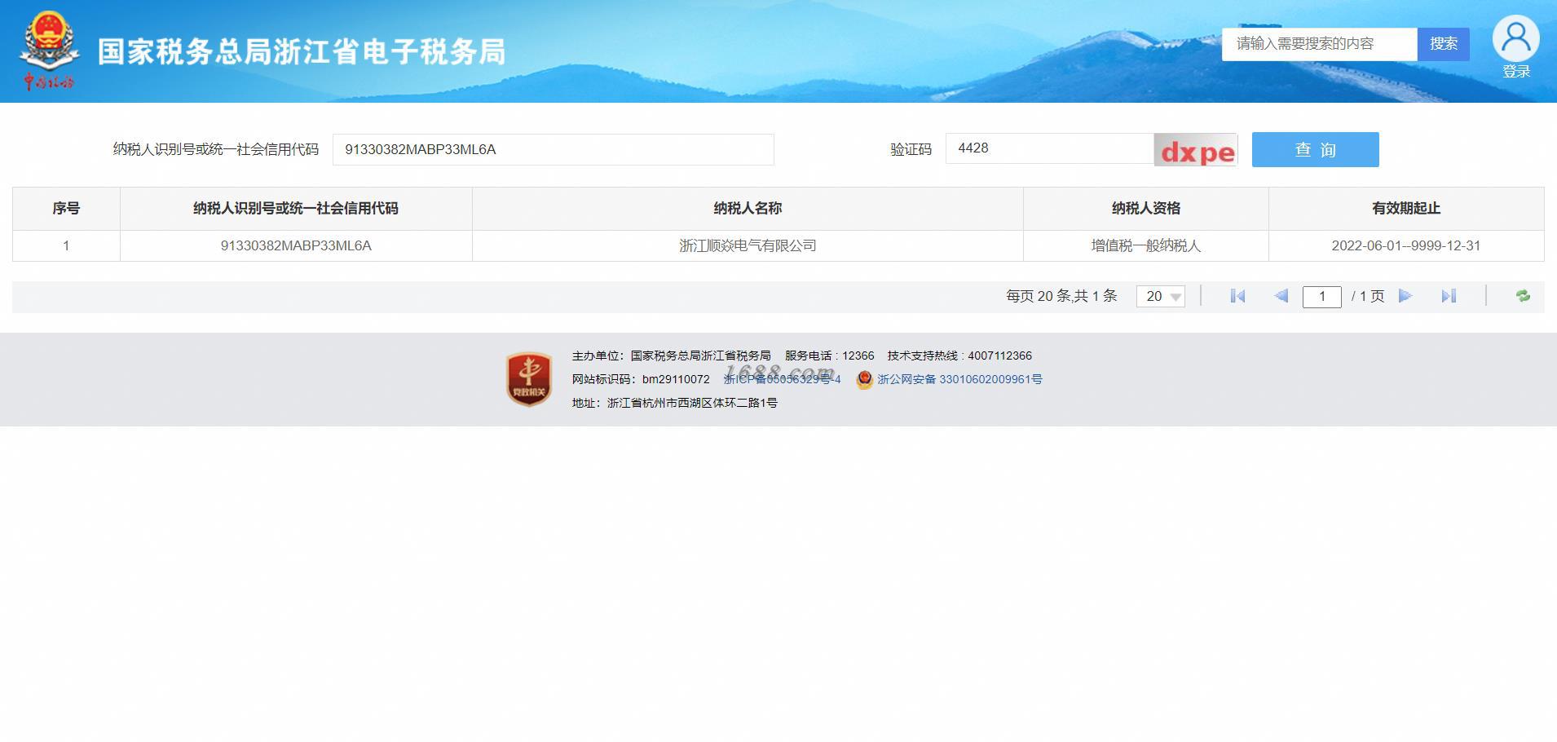Image resolution: width=1557 pixels, height=742 pixels.
Task: Go to previous page arrow icon
Action: click(x=1281, y=296)
